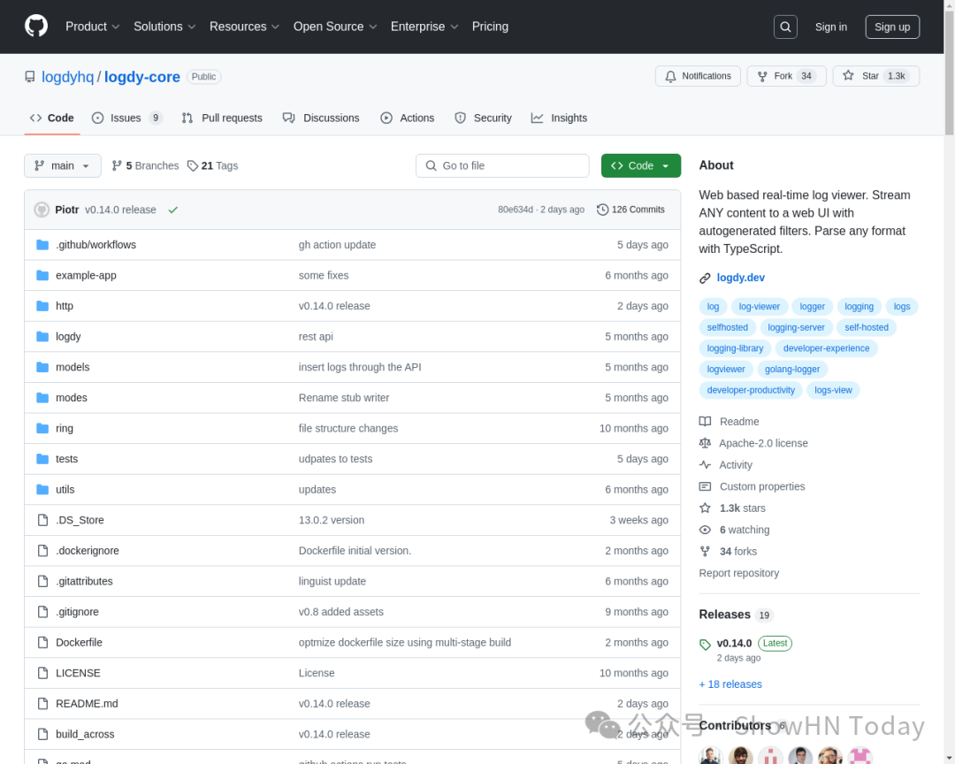Open the Security tab

484,118
